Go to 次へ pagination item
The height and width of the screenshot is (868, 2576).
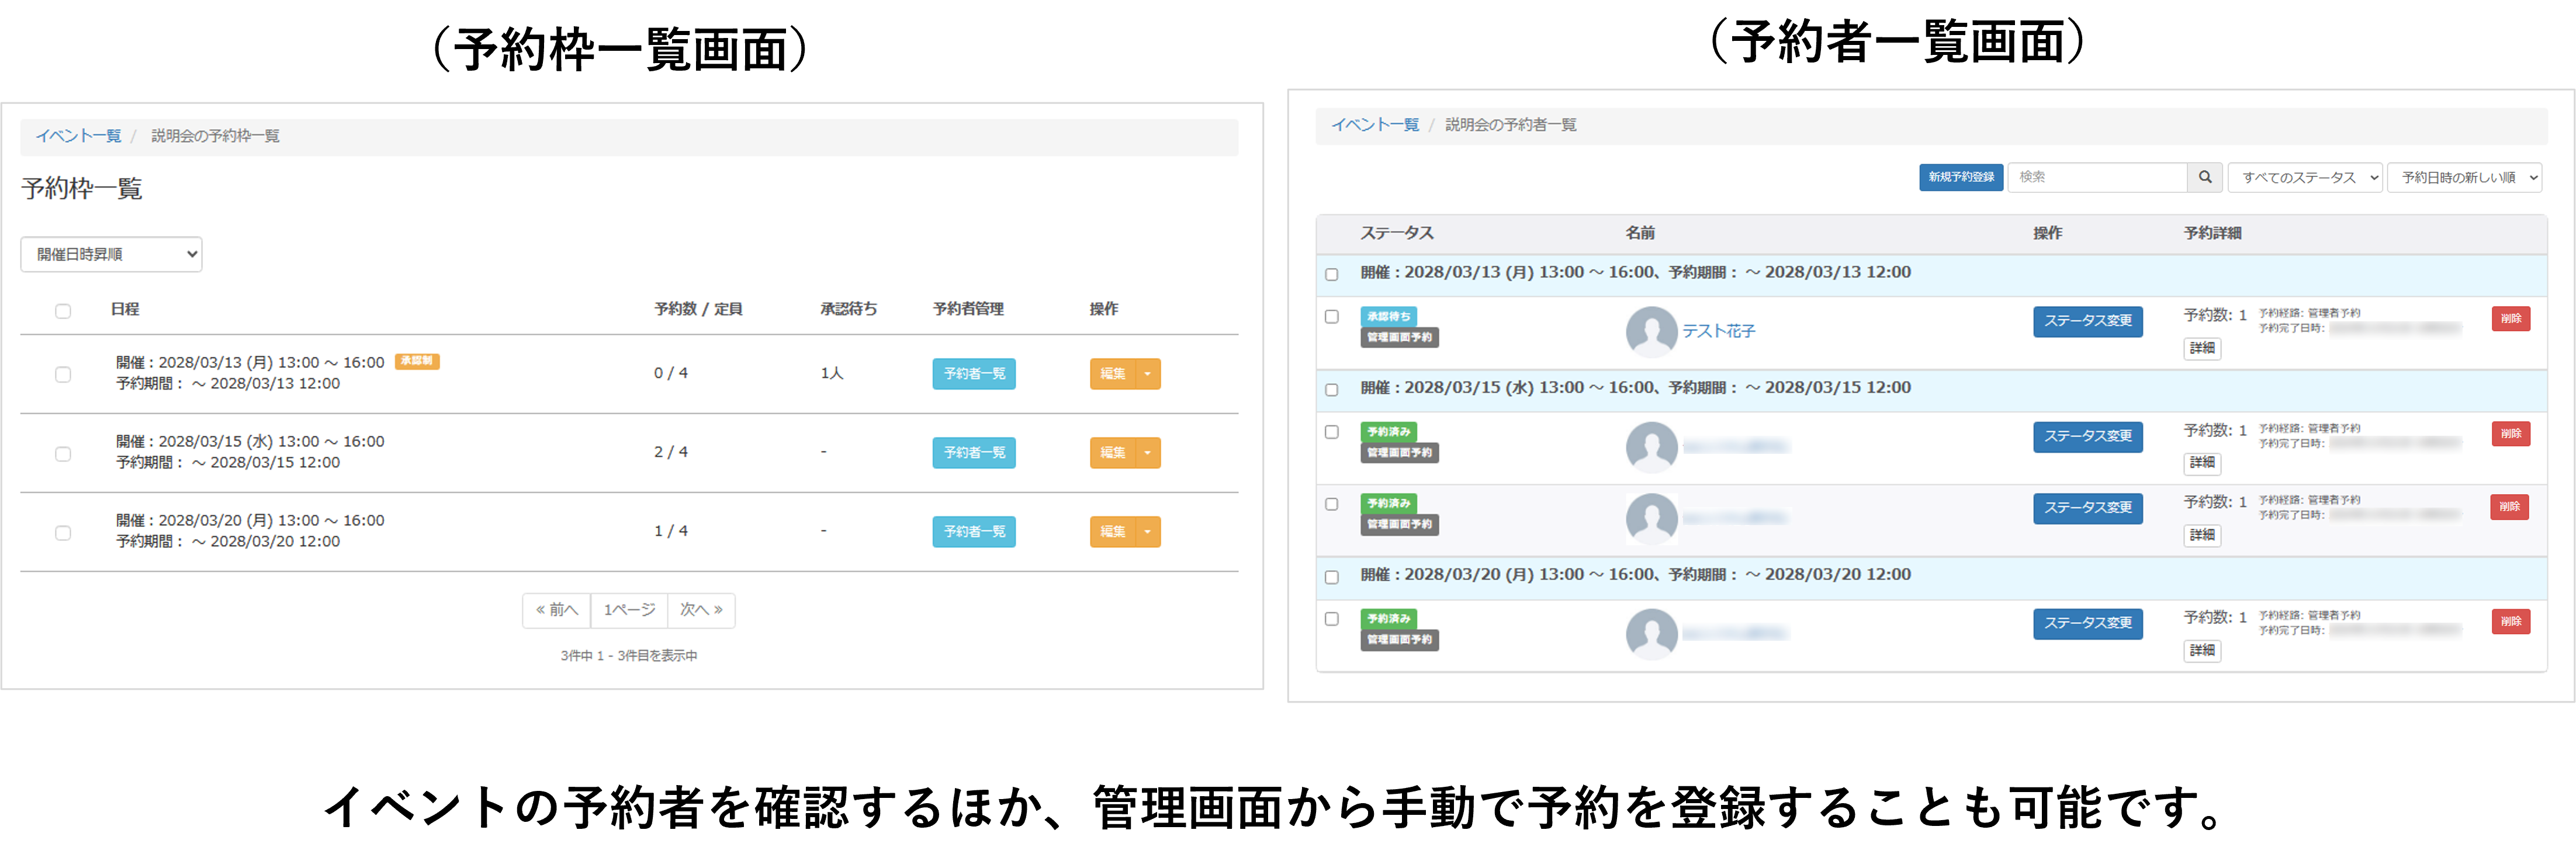701,610
